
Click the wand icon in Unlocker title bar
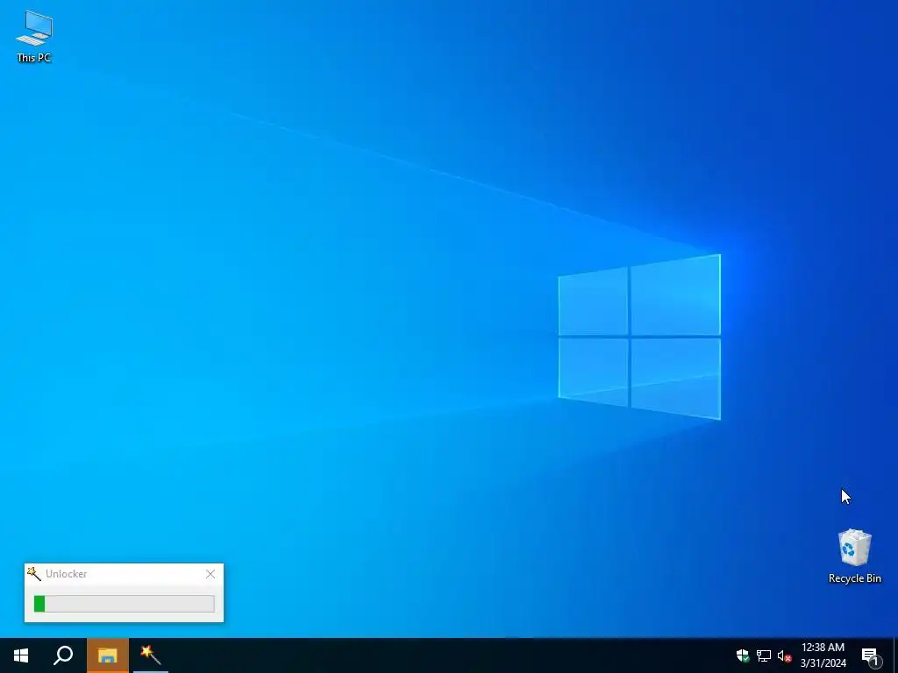[34, 573]
